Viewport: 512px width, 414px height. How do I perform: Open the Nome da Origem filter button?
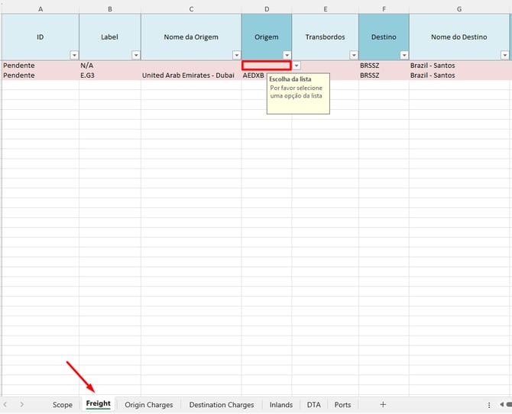[x=236, y=55]
